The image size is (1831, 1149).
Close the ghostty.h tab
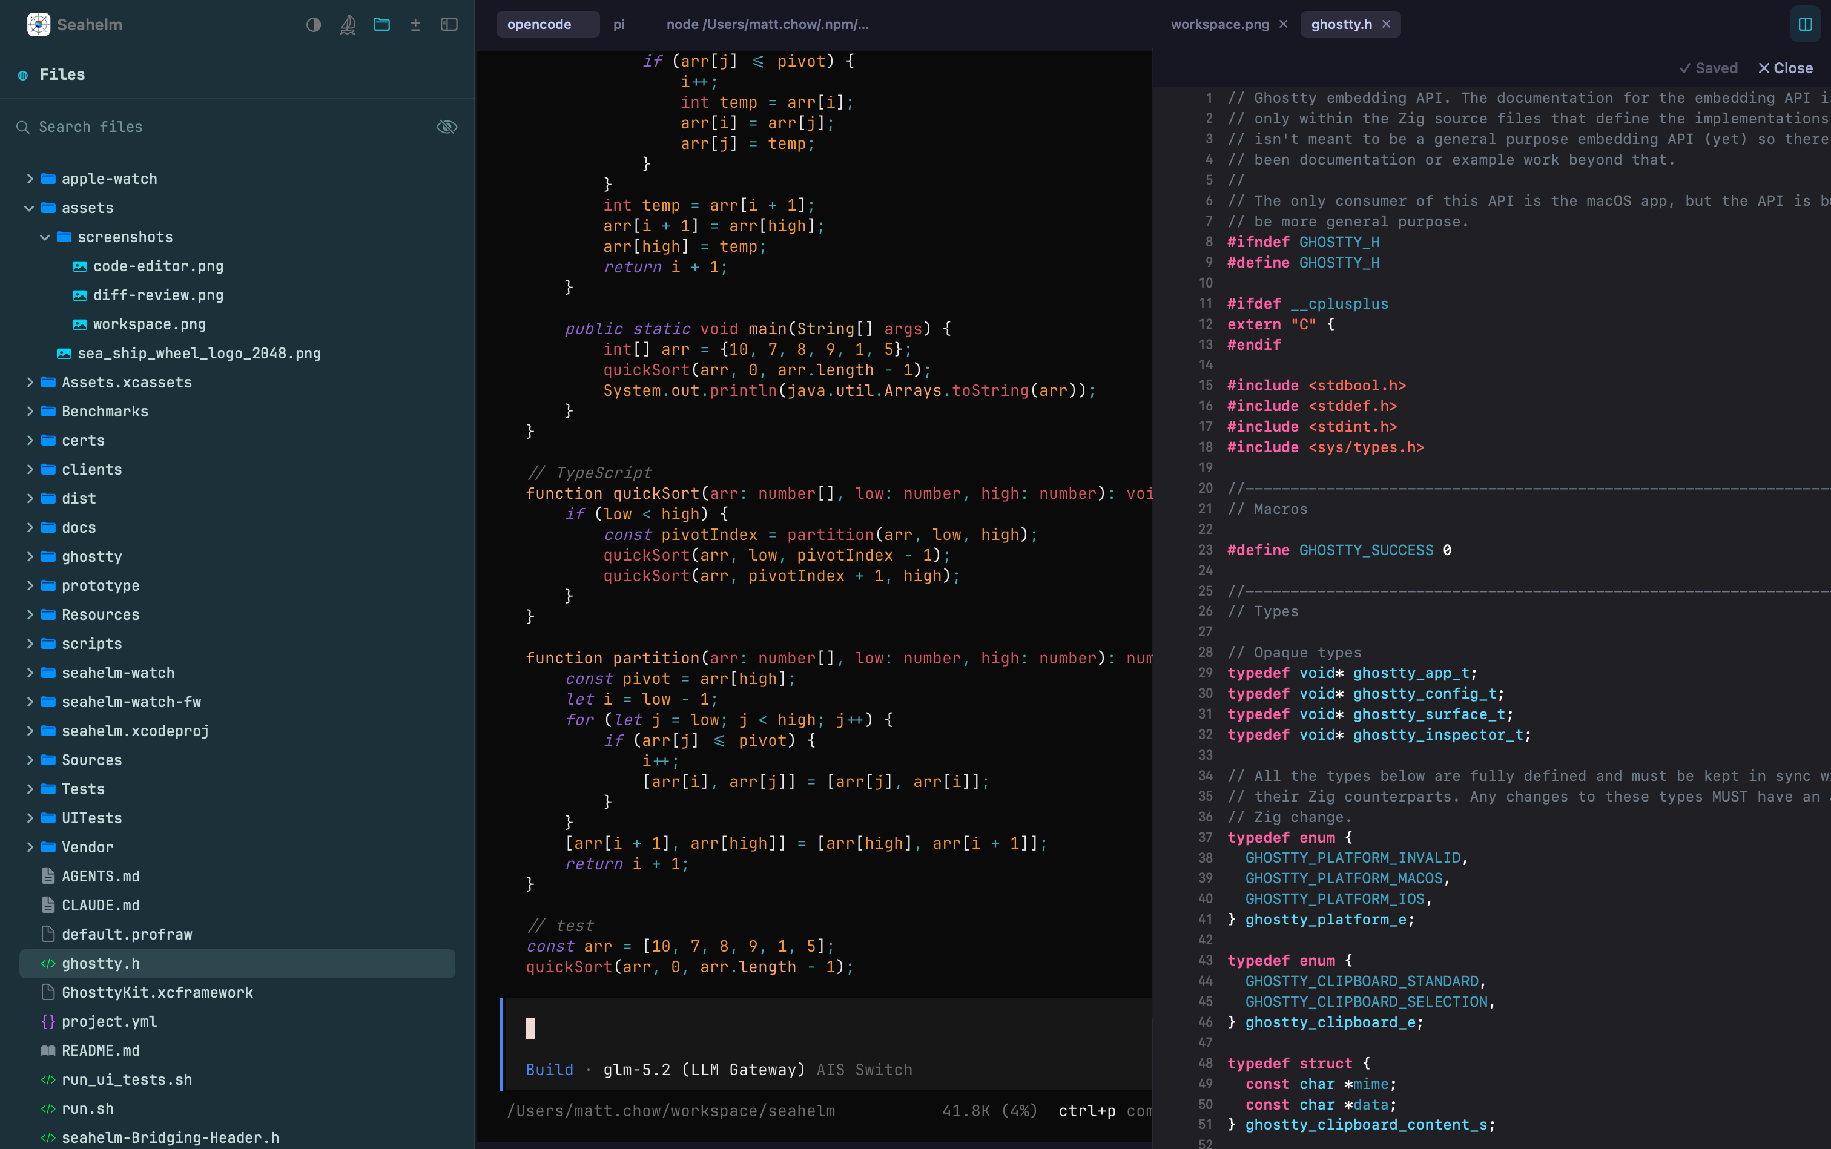pyautogui.click(x=1385, y=24)
